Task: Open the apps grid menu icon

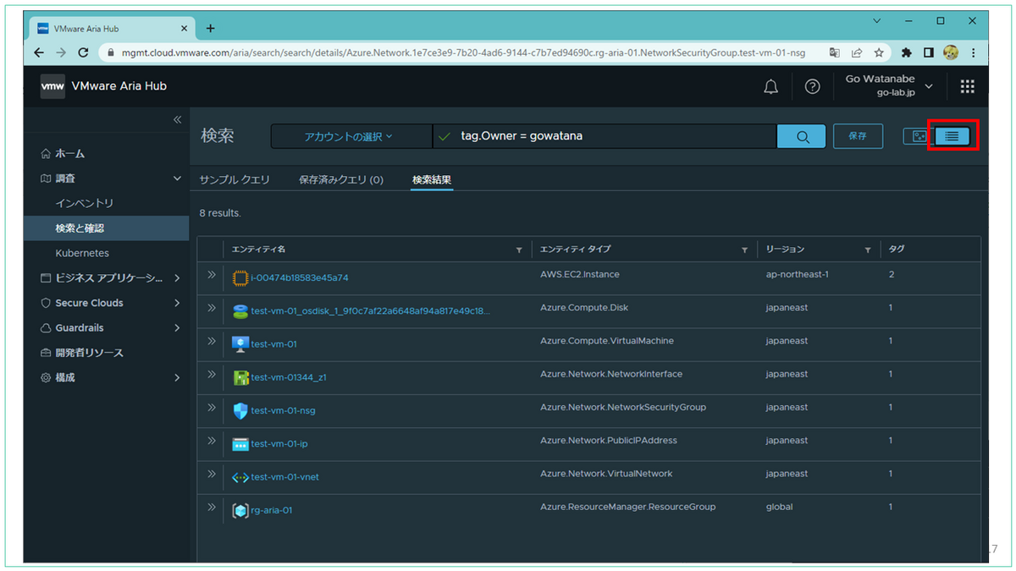Action: tap(967, 86)
